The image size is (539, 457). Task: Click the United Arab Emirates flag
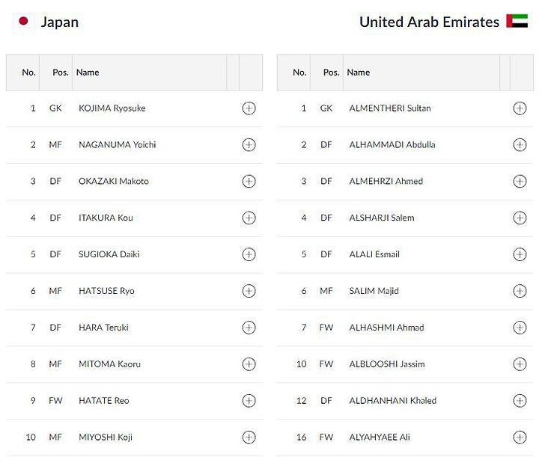517,21
